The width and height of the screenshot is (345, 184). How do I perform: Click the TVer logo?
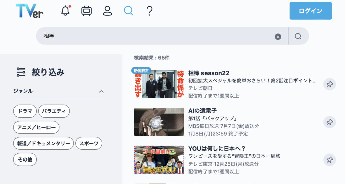(29, 11)
